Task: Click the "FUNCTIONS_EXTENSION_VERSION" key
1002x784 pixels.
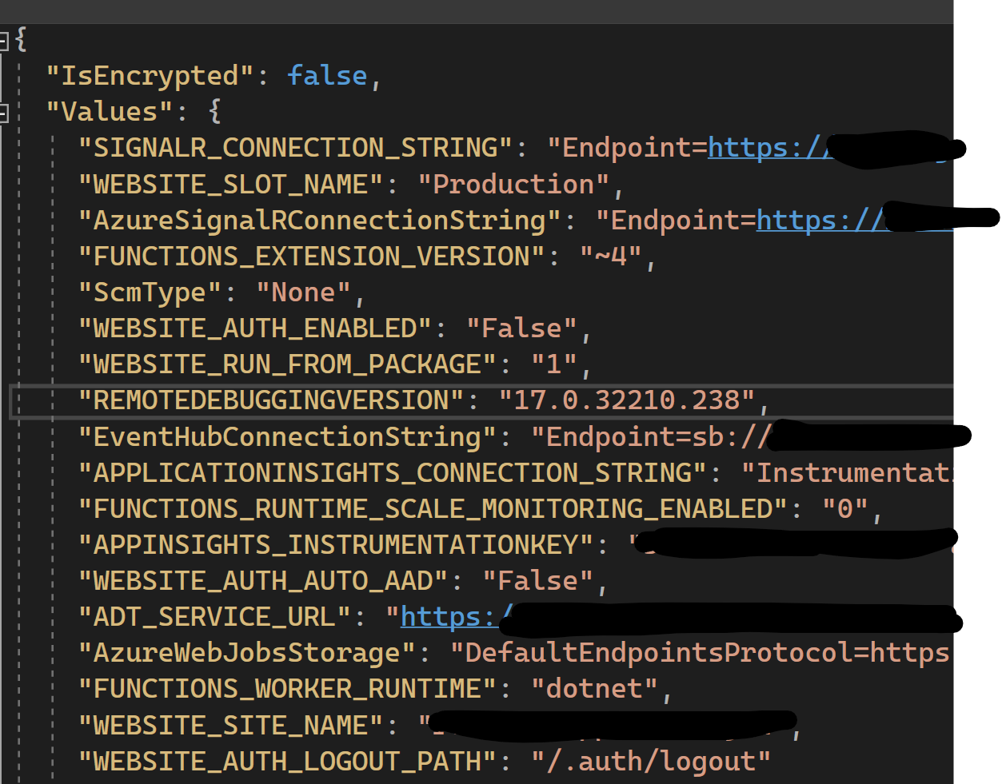Action: (x=311, y=257)
